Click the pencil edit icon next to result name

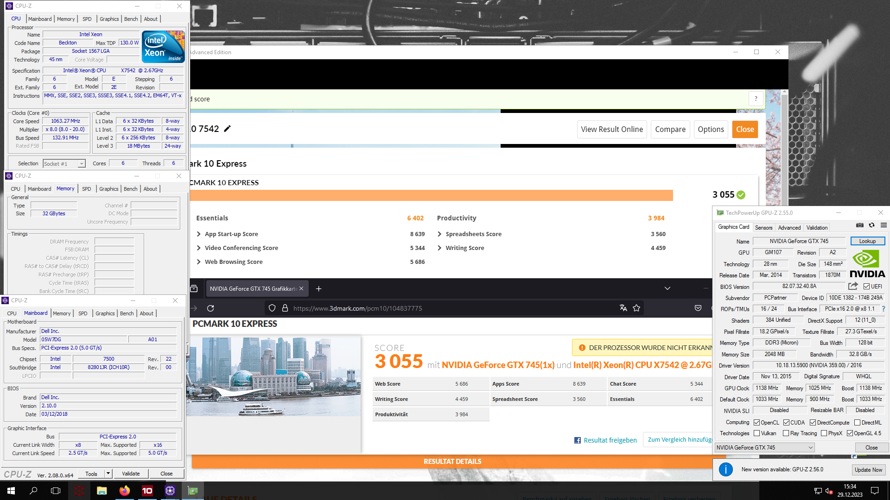pos(227,129)
